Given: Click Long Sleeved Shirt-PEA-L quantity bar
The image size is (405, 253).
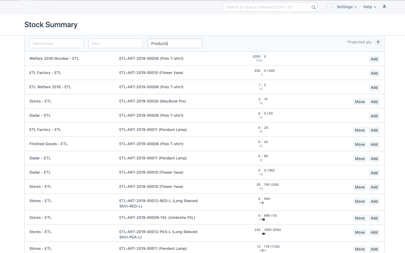Looking at the screenshot, I should tap(263, 234).
